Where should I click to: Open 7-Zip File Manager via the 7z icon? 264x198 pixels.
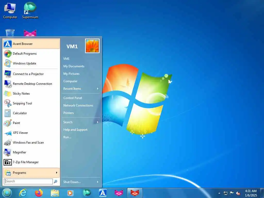click(x=8, y=162)
